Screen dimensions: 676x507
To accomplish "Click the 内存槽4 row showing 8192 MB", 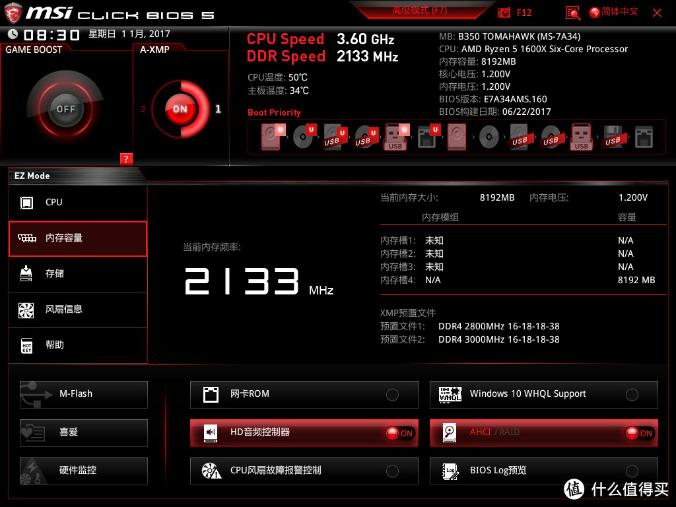I will tap(518, 280).
